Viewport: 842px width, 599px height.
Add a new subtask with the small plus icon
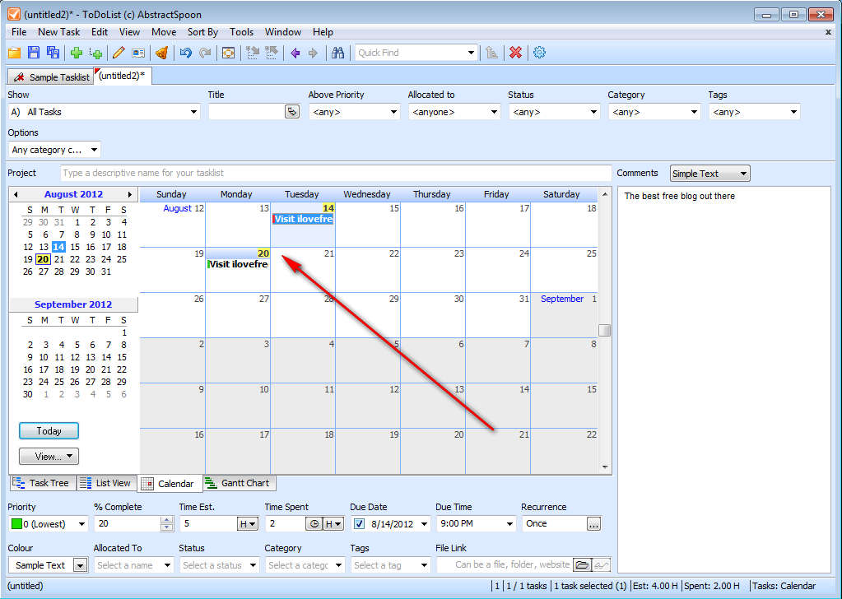pyautogui.click(x=95, y=53)
